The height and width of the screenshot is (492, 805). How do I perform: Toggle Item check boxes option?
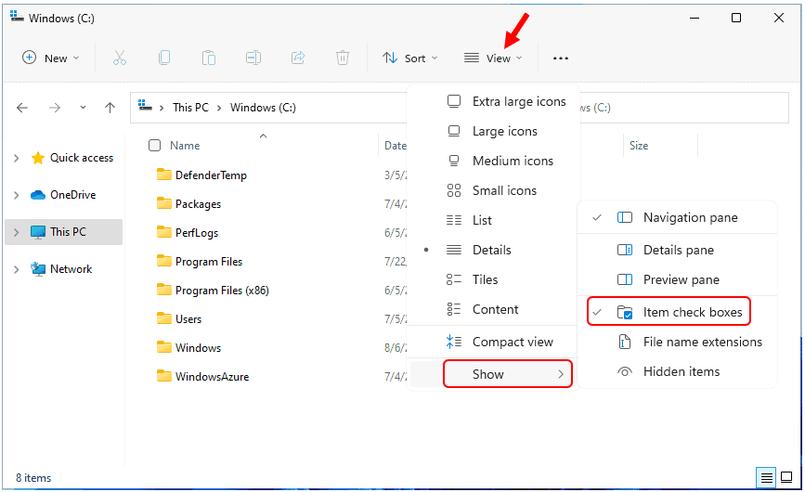coord(669,311)
